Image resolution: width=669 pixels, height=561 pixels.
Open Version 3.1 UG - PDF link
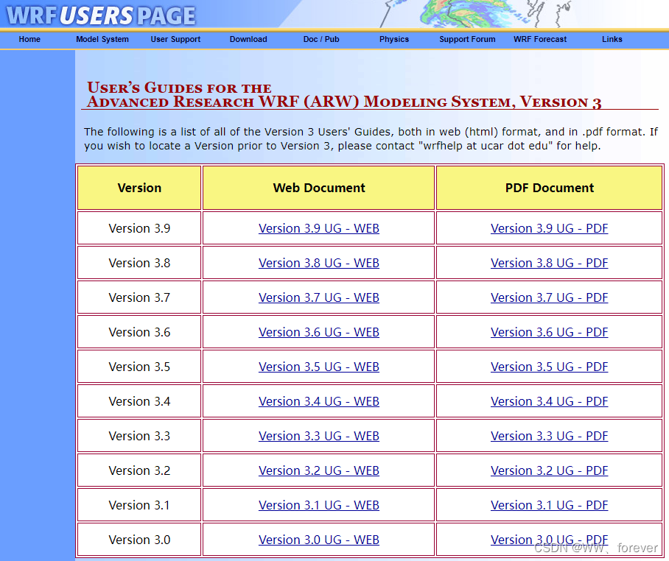pos(549,505)
